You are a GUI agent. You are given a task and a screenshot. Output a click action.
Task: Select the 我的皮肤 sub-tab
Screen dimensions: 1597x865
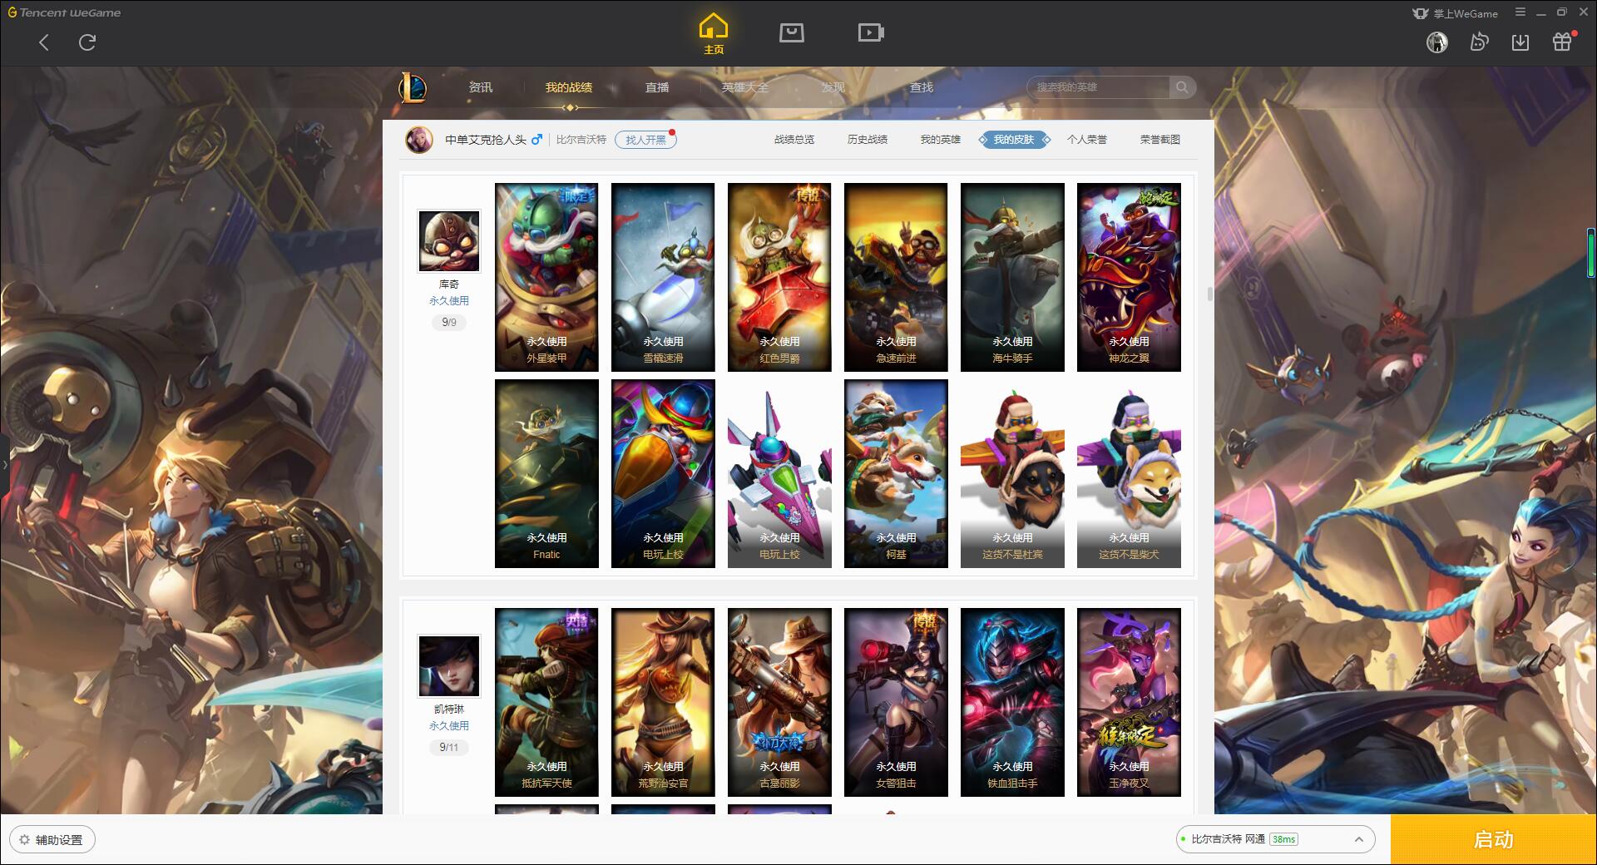point(1014,140)
